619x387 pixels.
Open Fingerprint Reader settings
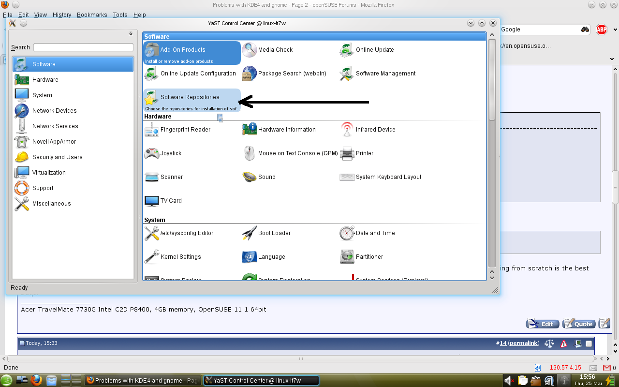click(x=177, y=130)
